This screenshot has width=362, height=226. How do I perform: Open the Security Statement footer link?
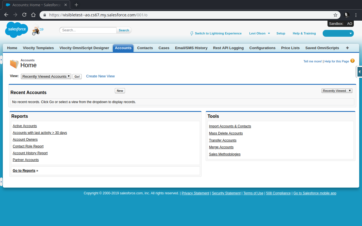click(x=226, y=193)
